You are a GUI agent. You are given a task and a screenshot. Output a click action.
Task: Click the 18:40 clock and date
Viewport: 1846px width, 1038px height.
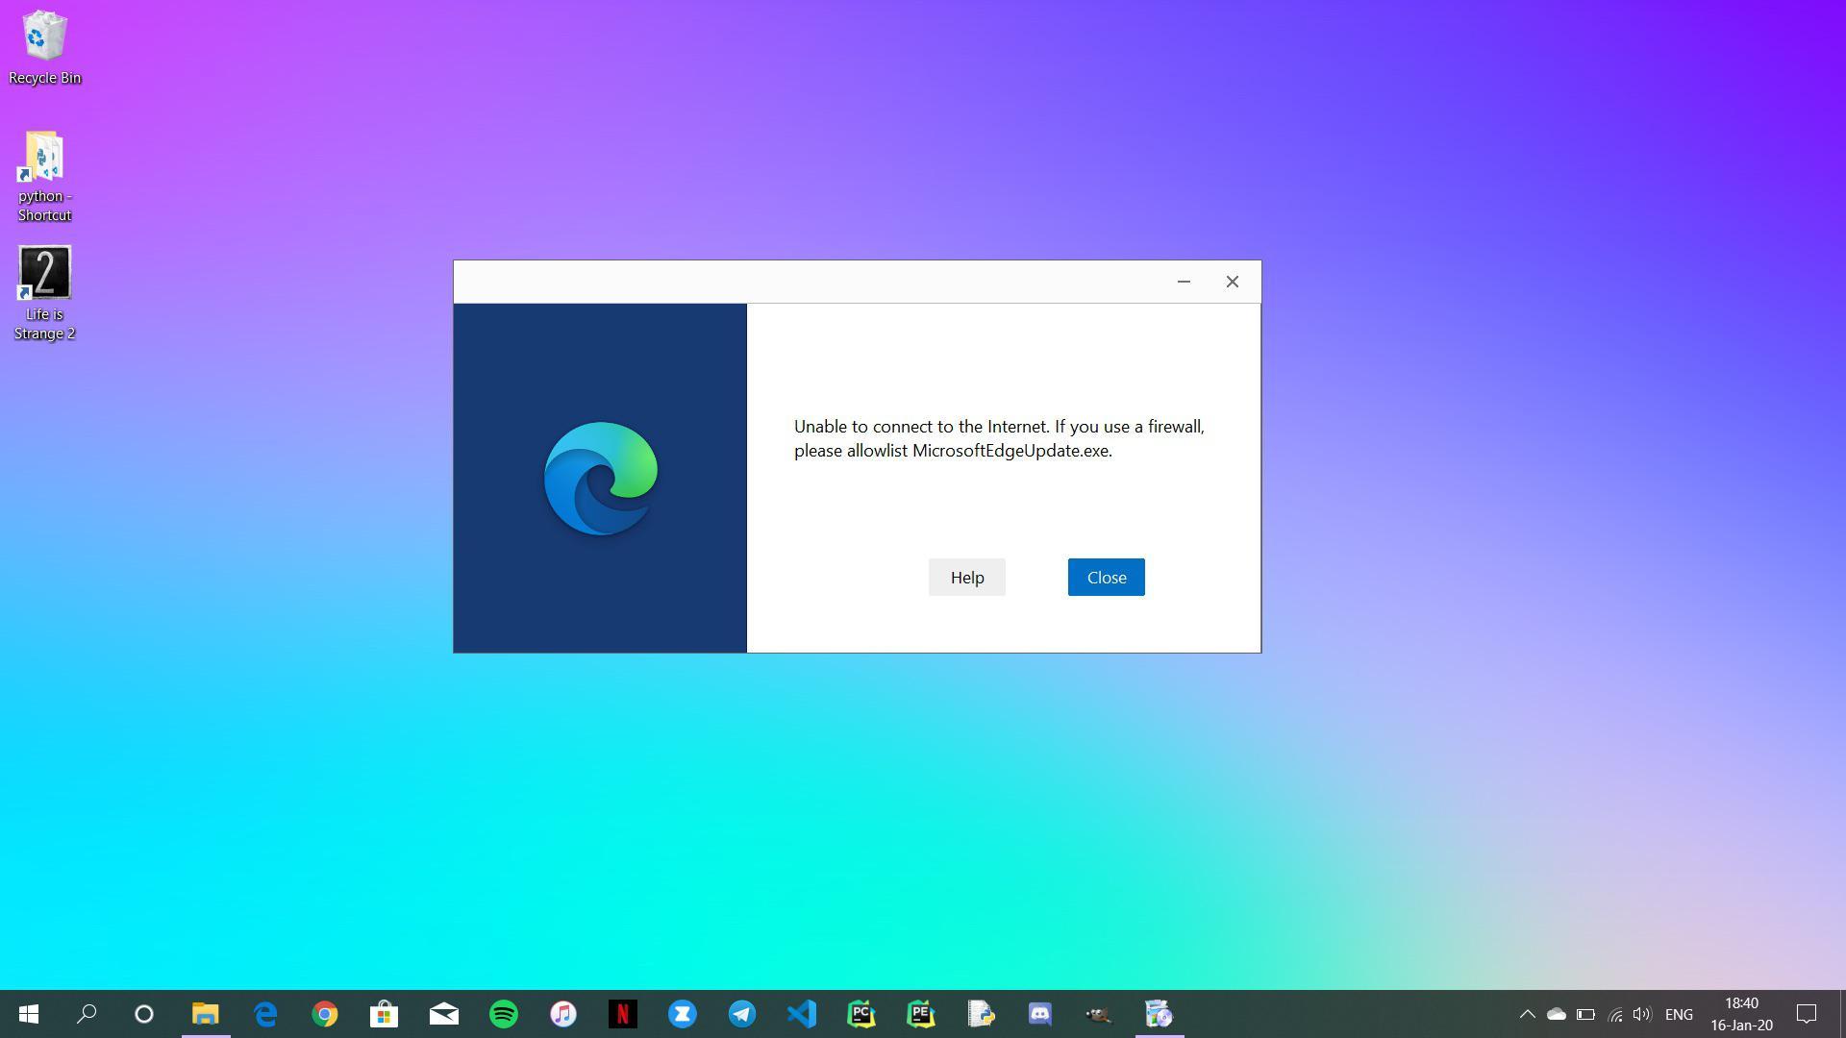click(x=1741, y=1014)
